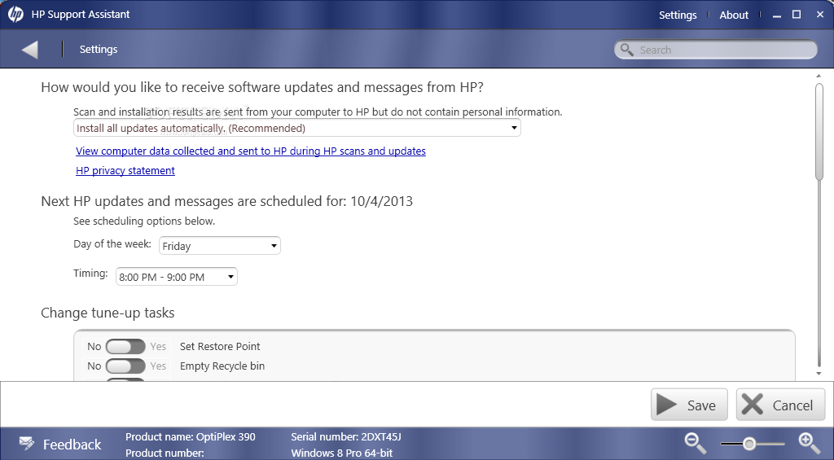
Task: Click the Change tune-up tasks heading
Action: [108, 313]
